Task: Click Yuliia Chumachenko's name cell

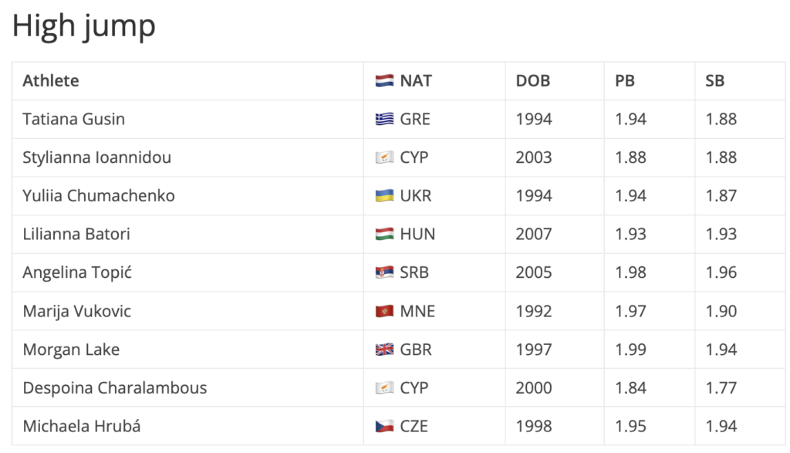Action: (x=99, y=196)
